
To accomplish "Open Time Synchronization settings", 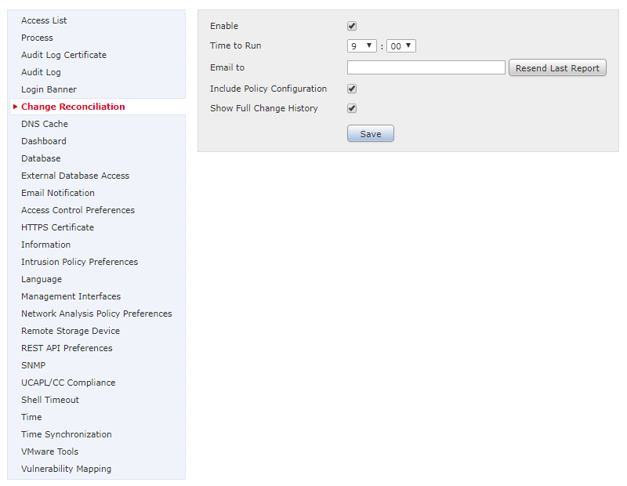I will tap(67, 434).
